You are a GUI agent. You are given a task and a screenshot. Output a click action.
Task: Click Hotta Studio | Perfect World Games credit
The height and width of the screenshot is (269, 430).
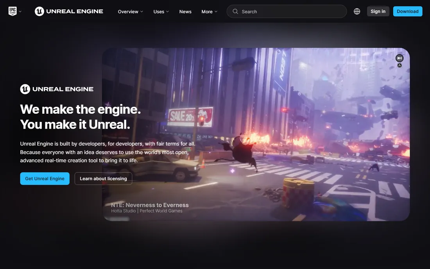(x=147, y=211)
